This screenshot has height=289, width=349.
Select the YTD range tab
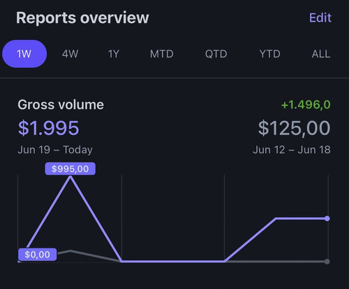pyautogui.click(x=270, y=54)
